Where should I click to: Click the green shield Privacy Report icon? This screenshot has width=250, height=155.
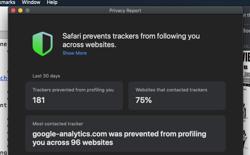pyautogui.click(x=43, y=44)
